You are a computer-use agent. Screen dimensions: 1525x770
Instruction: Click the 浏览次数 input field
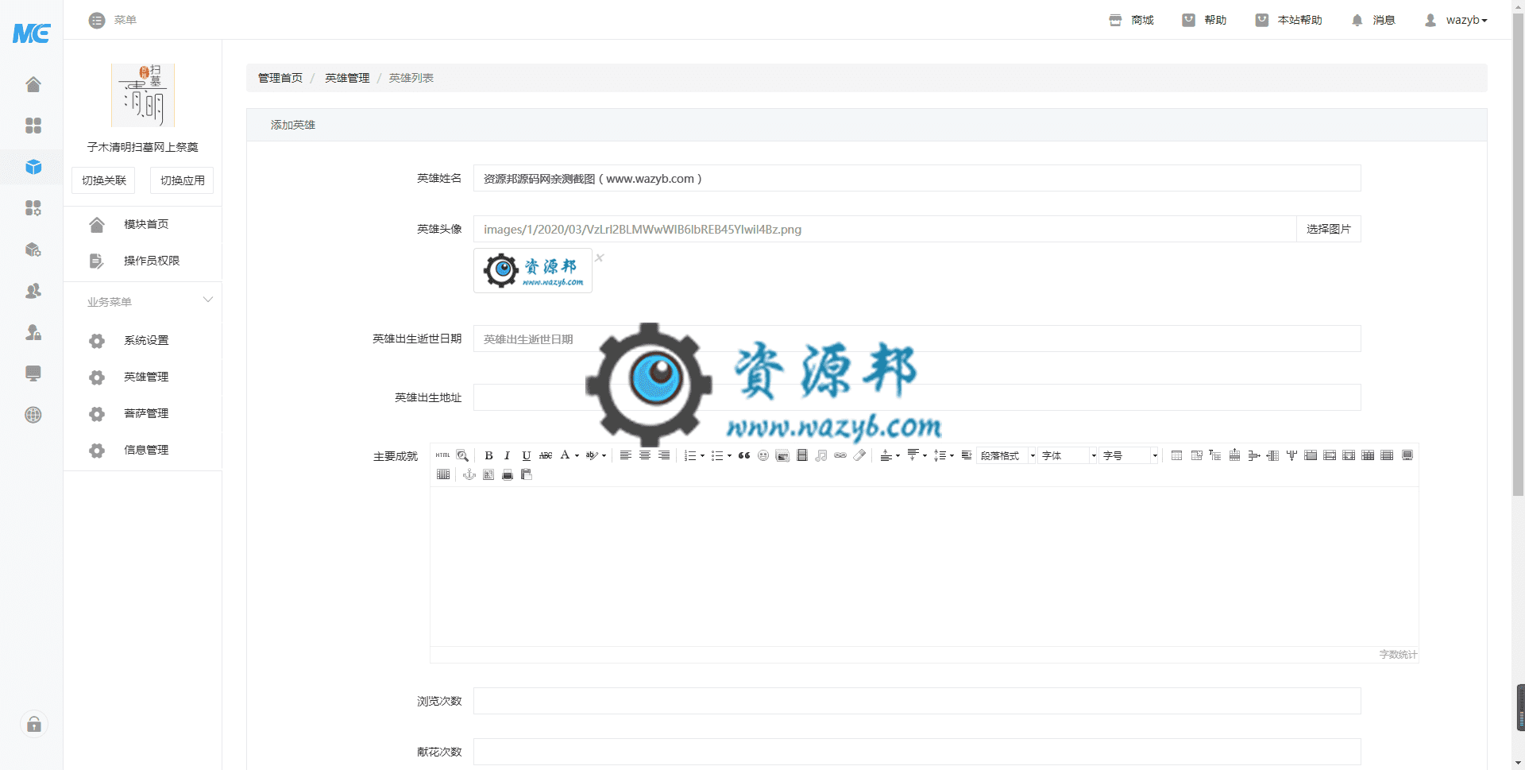(917, 701)
